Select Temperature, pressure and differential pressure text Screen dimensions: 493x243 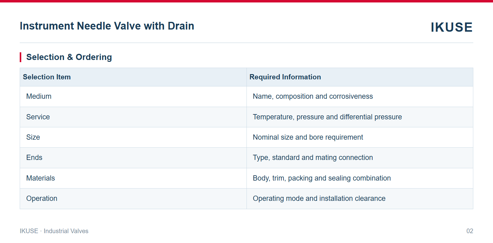(x=327, y=117)
